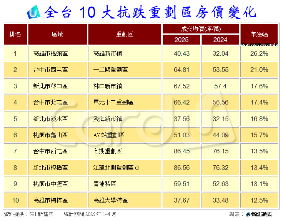Select the 17.6% growth cell
The image size is (283, 221).
point(259,86)
